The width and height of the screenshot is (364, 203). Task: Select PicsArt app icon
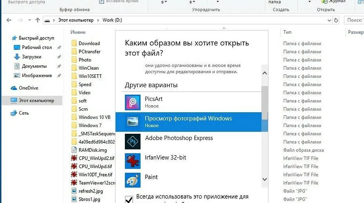click(x=133, y=102)
